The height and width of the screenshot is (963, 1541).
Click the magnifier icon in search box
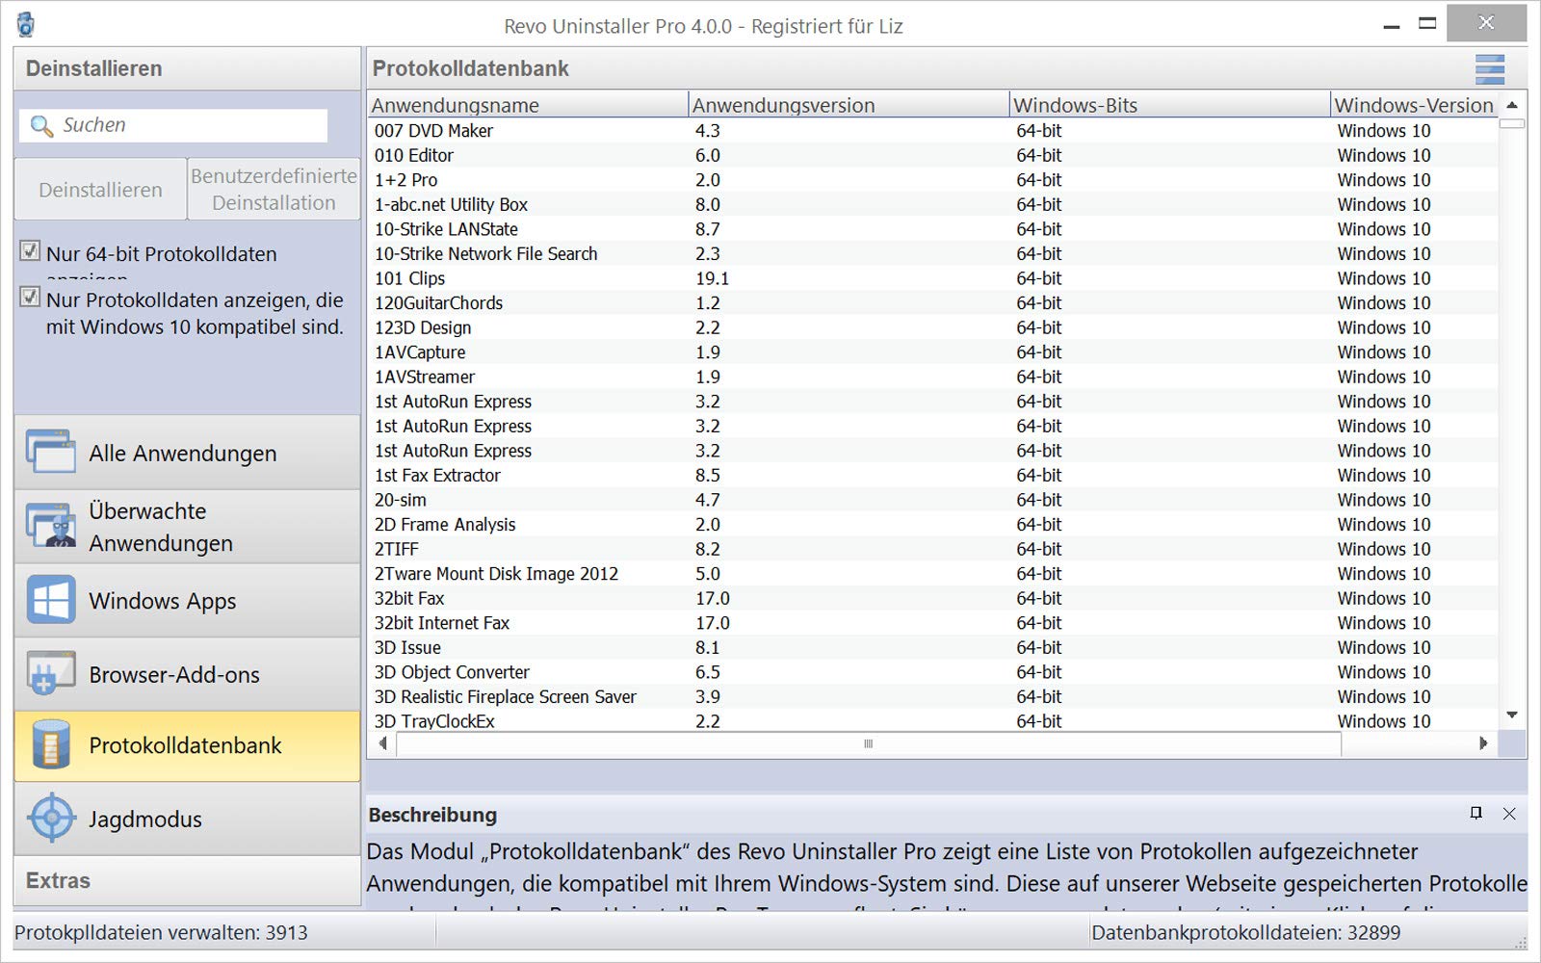pos(41,125)
